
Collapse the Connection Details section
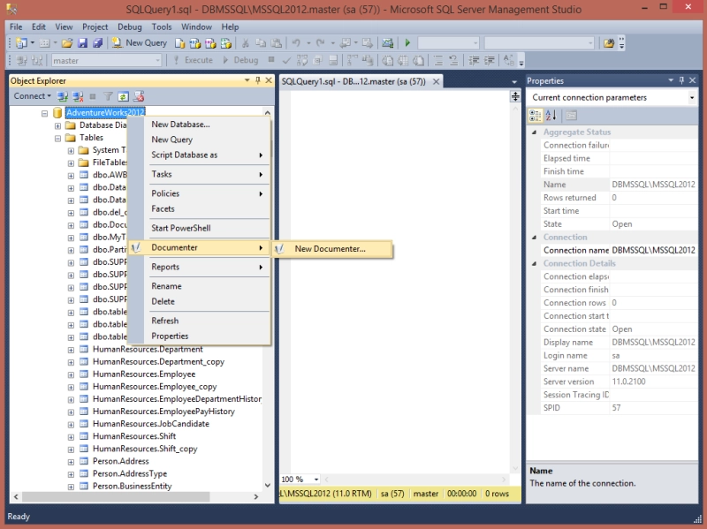[535, 263]
